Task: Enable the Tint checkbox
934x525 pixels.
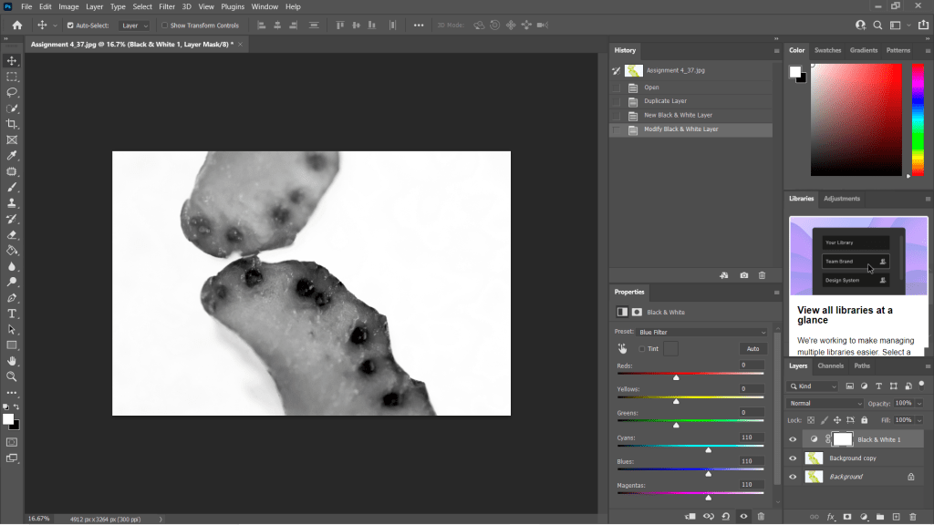Action: click(642, 349)
